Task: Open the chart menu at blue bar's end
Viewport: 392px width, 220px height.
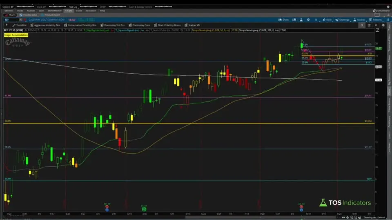Action: click(x=388, y=20)
